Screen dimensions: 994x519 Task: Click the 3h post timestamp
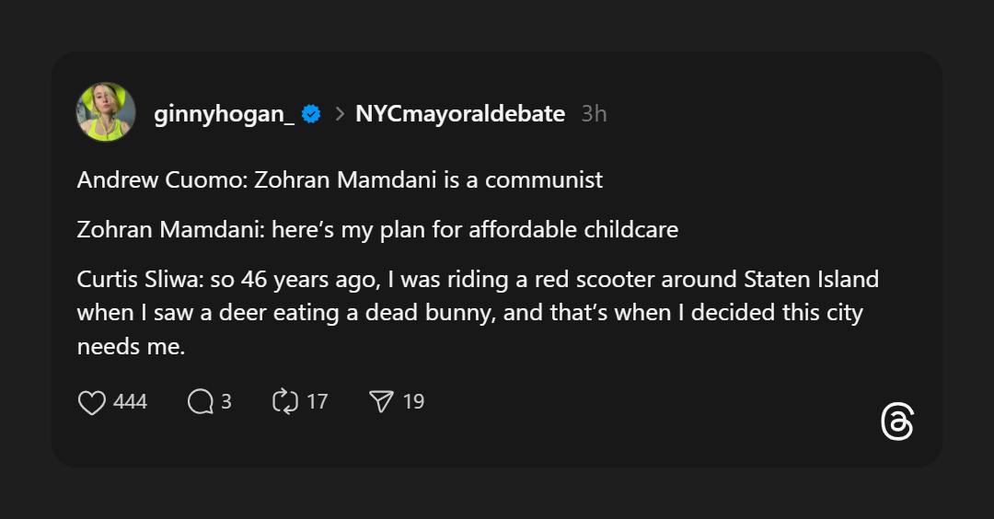click(x=595, y=114)
